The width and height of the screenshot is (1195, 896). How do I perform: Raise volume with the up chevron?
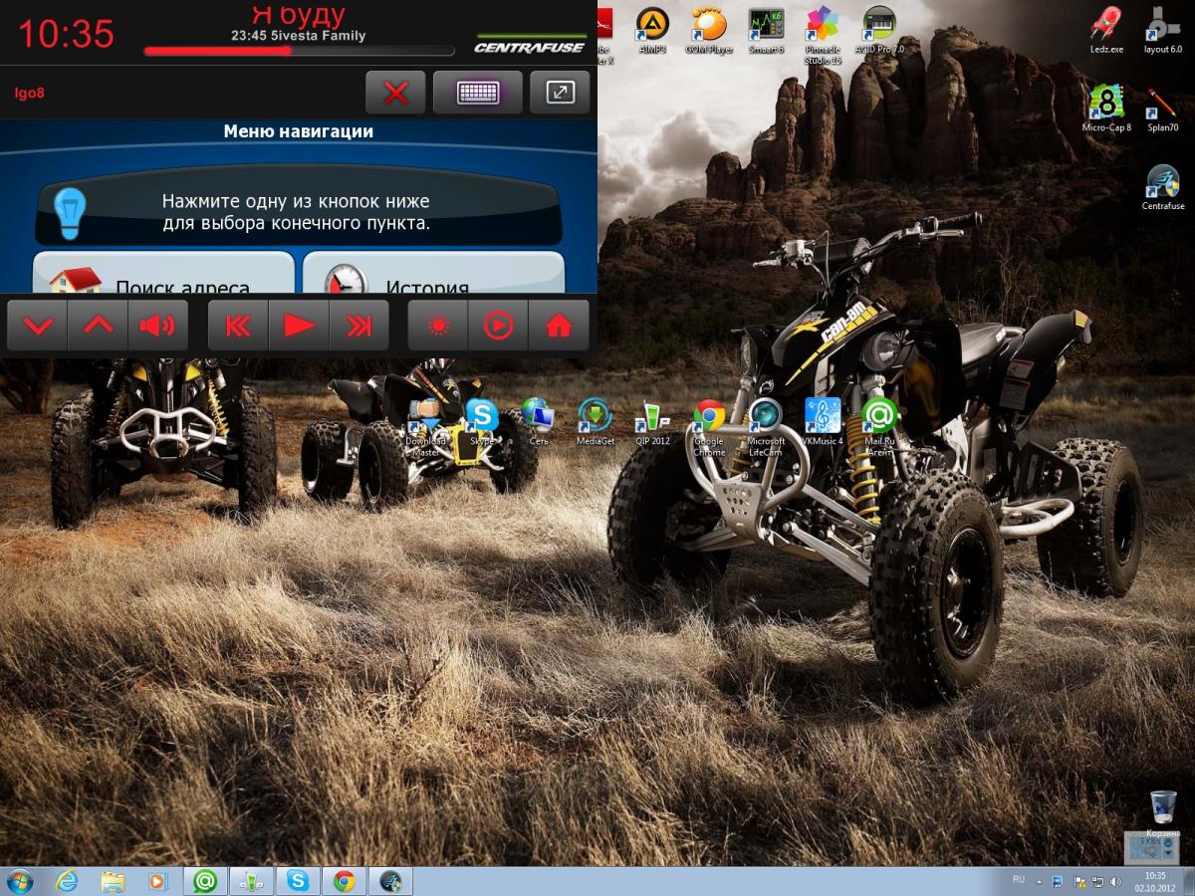pyautogui.click(x=98, y=326)
